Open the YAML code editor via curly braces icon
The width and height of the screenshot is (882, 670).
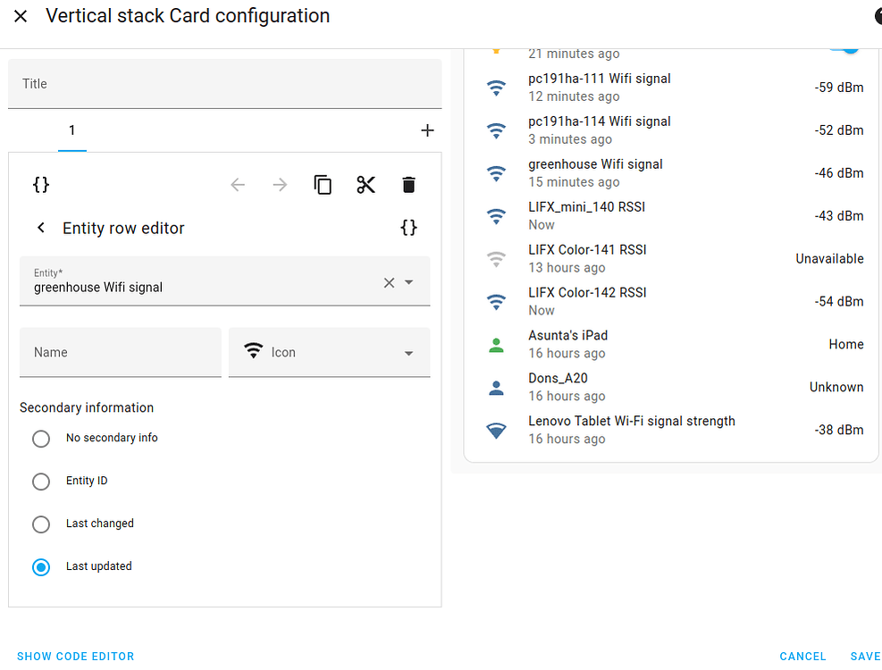(x=40, y=185)
